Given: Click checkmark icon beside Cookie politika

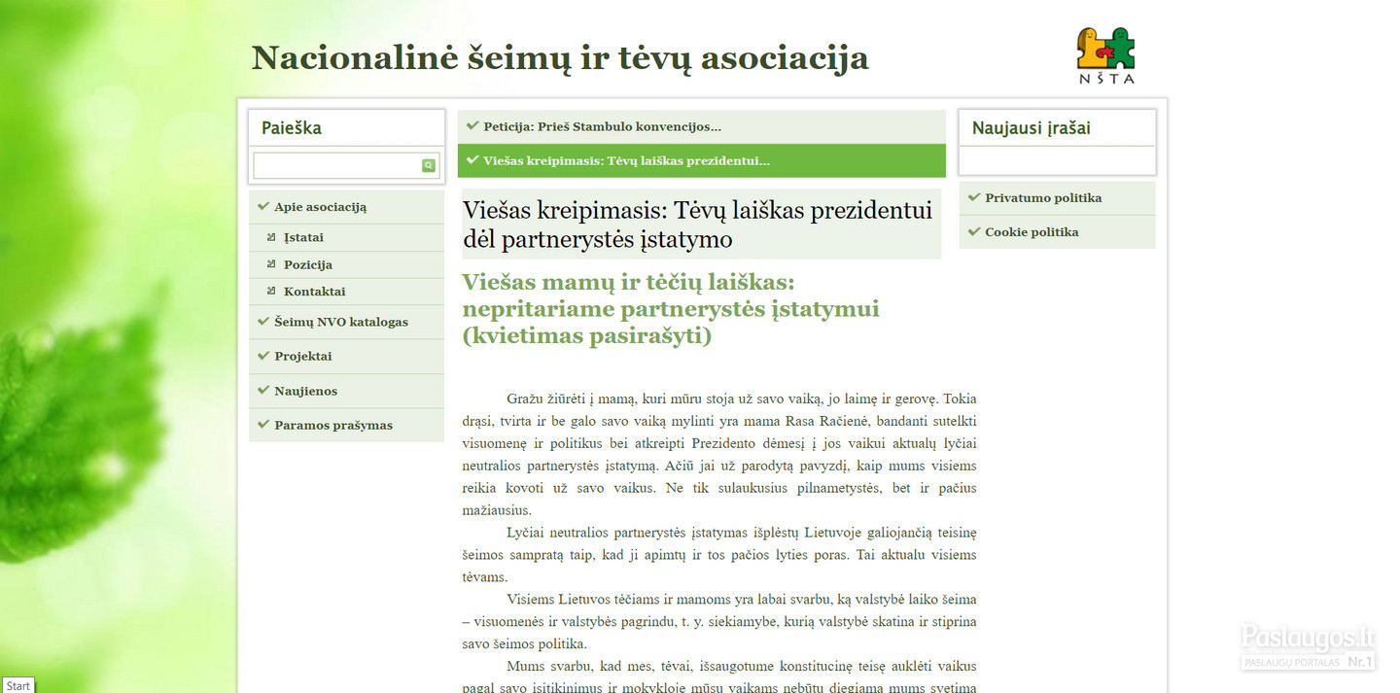Looking at the screenshot, I should click(974, 231).
